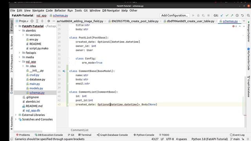Collapse the FatAPI-Tutorial root folder
Viewport: 251px width, 141px height.
pos(16,26)
